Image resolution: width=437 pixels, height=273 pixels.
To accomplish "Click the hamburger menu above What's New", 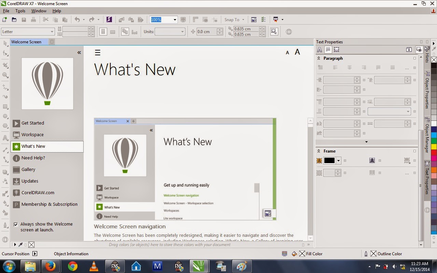I will point(98,53).
